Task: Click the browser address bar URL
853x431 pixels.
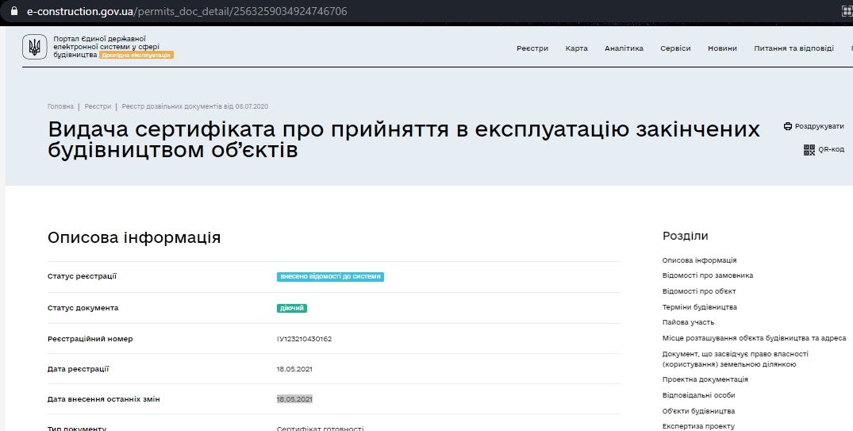Action: [186, 11]
